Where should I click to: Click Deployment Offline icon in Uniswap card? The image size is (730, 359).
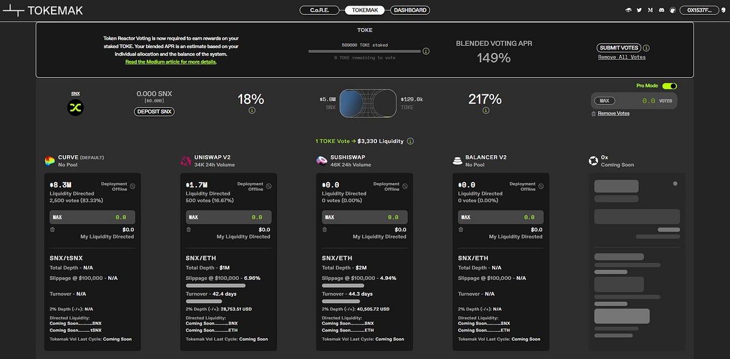click(269, 186)
